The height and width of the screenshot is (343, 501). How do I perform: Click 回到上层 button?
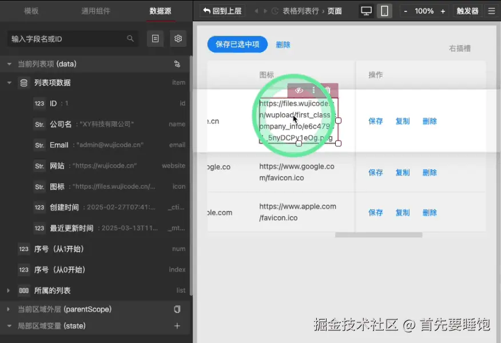coord(222,11)
